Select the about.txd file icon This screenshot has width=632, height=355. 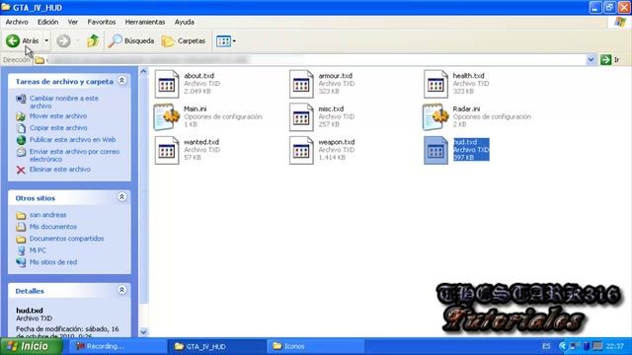[x=167, y=84]
